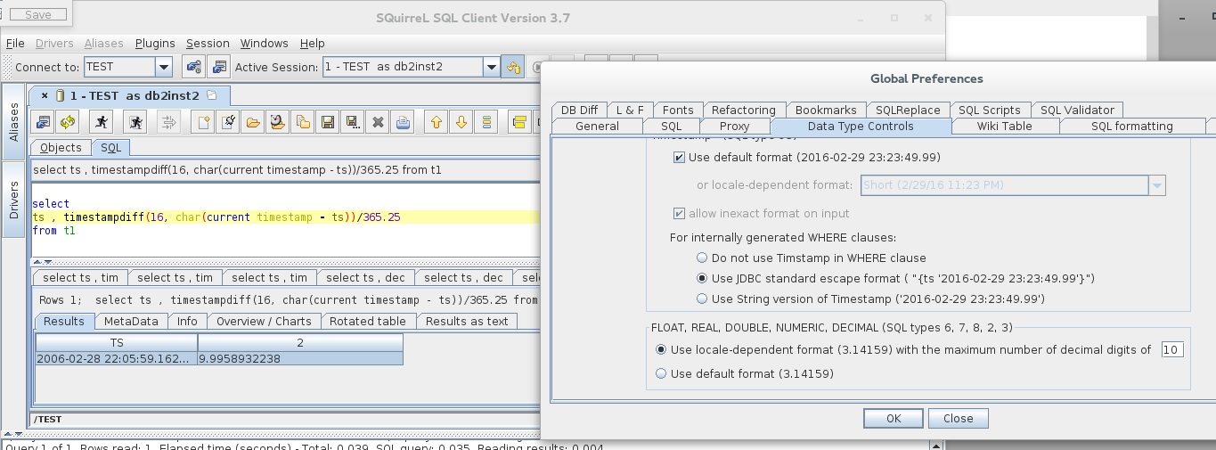Screen dimensions: 1216x450
Task: Click the maximum decimal digits field showing 10
Action: [x=1172, y=350]
